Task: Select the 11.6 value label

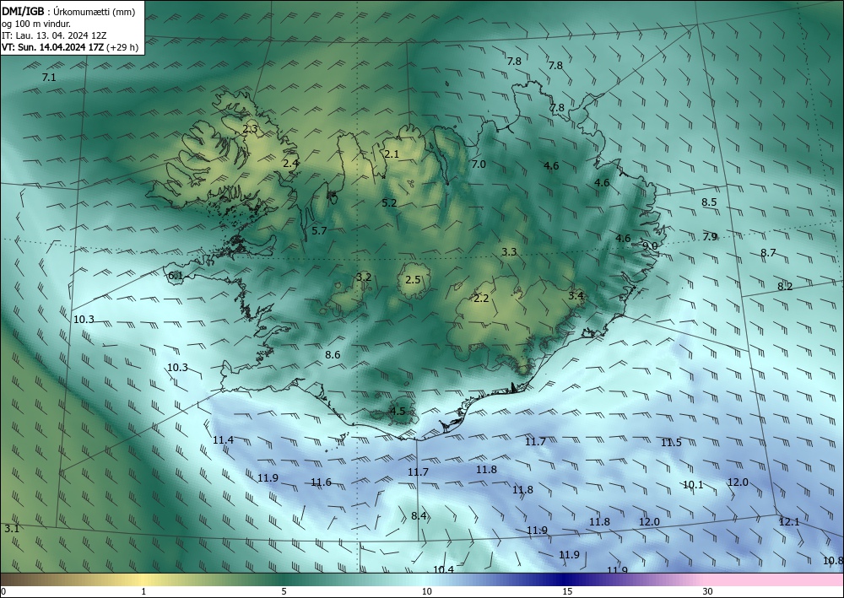Action: [322, 482]
